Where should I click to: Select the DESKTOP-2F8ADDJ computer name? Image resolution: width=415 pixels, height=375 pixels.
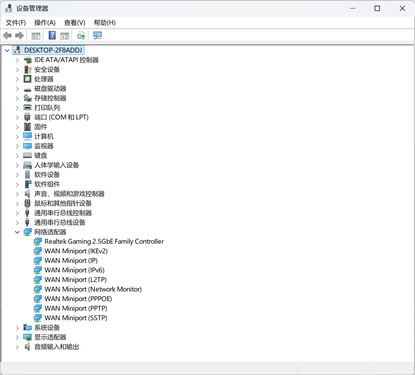(53, 50)
